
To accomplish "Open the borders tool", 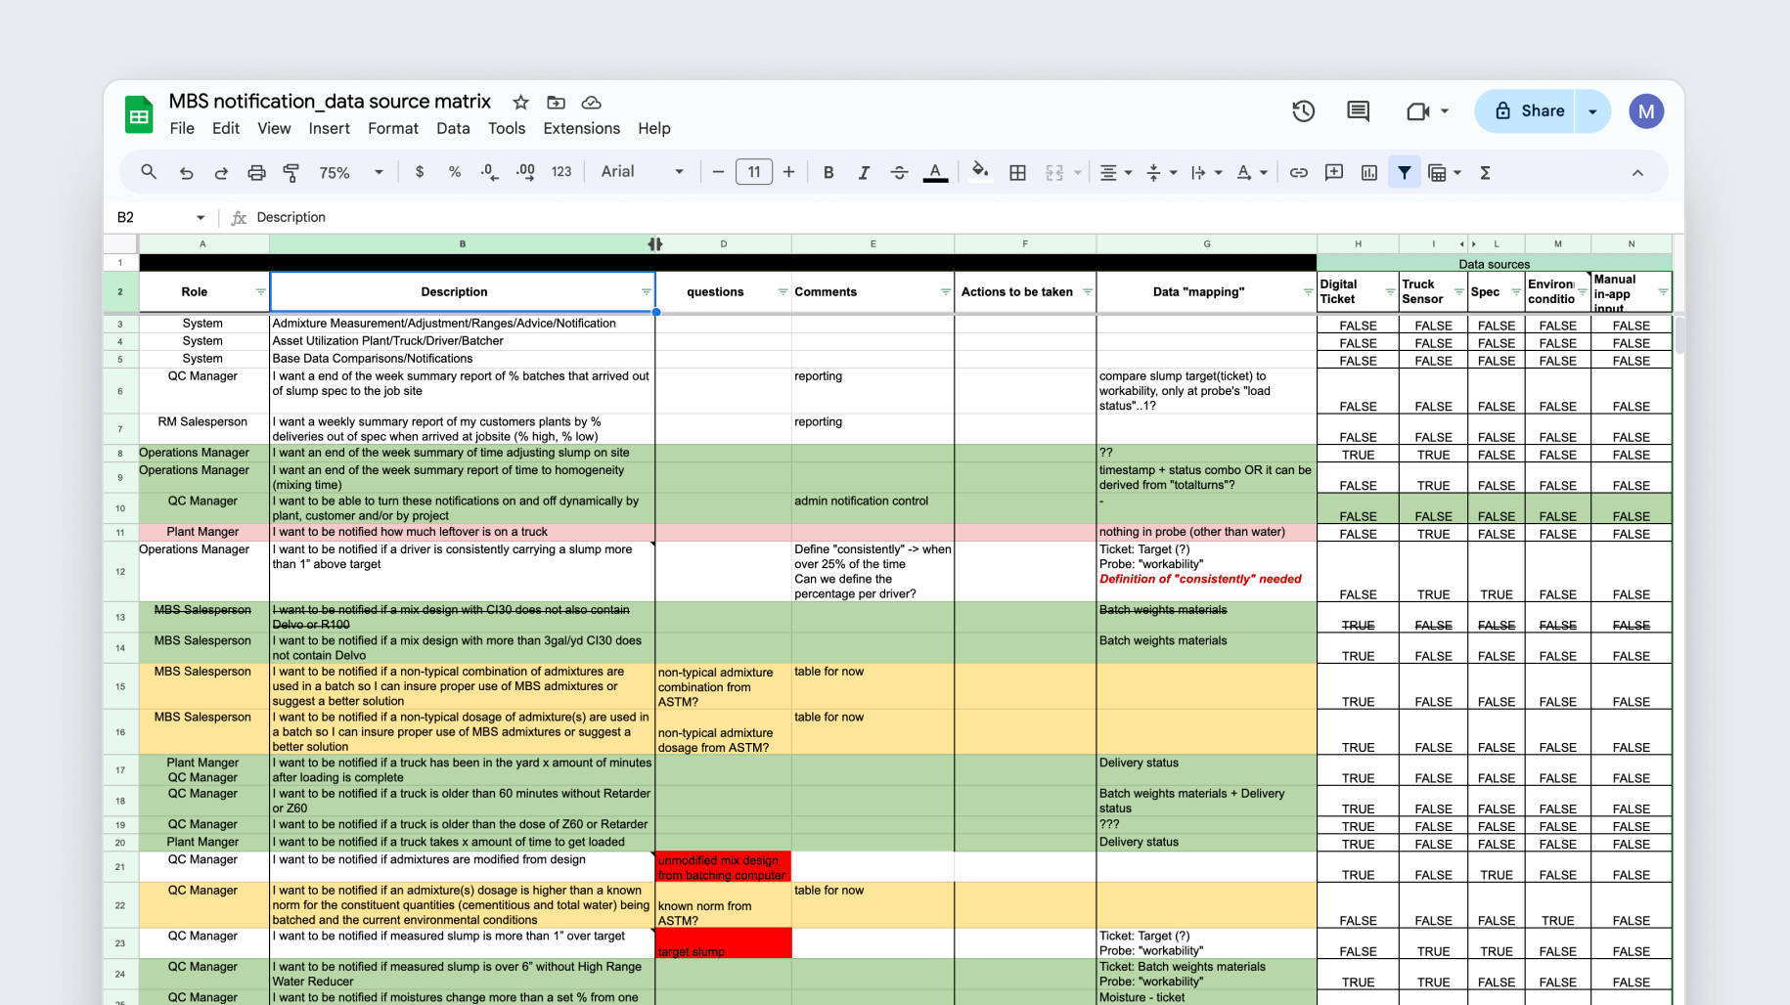I will click(x=1017, y=172).
